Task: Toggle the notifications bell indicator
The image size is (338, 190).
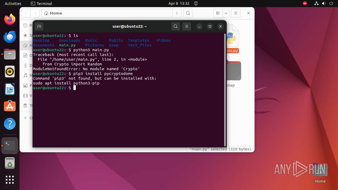Action: pos(196,3)
